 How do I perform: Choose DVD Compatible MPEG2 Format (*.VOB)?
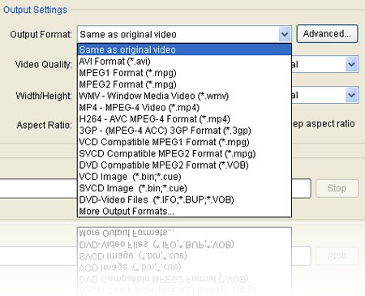(184, 165)
